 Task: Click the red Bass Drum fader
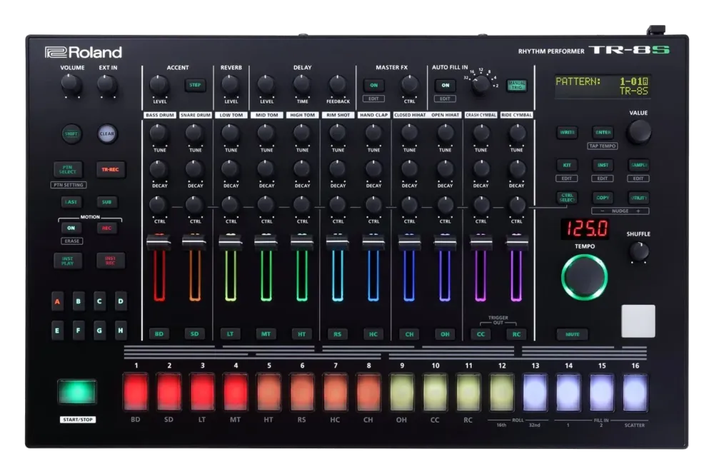[x=159, y=242]
